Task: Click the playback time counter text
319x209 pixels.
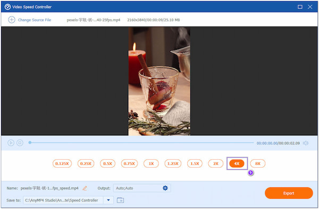Action: (x=278, y=143)
